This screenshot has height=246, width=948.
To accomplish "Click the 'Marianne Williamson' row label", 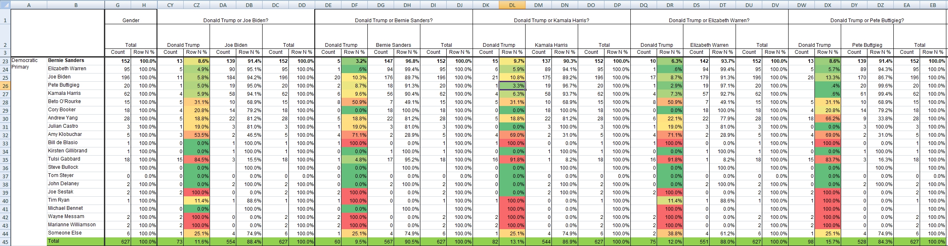I will click(x=76, y=225).
